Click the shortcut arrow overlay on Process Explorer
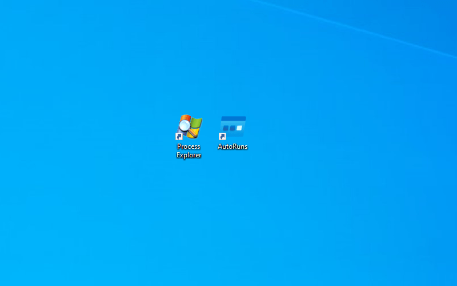The height and width of the screenshot is (286, 457). pos(179,137)
